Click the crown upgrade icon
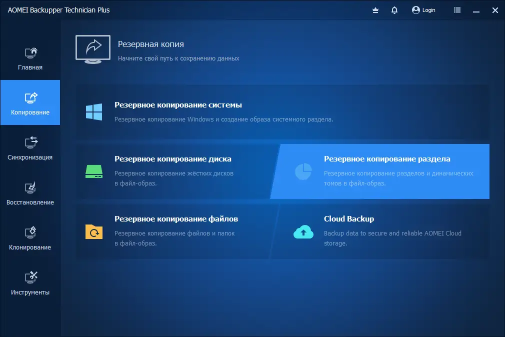 [x=375, y=10]
